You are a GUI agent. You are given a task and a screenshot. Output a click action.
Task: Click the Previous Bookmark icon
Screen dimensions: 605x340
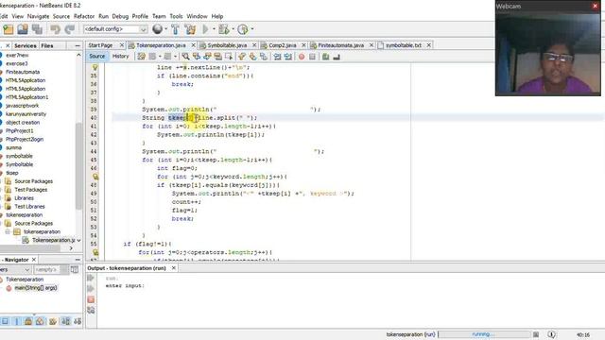pos(242,57)
